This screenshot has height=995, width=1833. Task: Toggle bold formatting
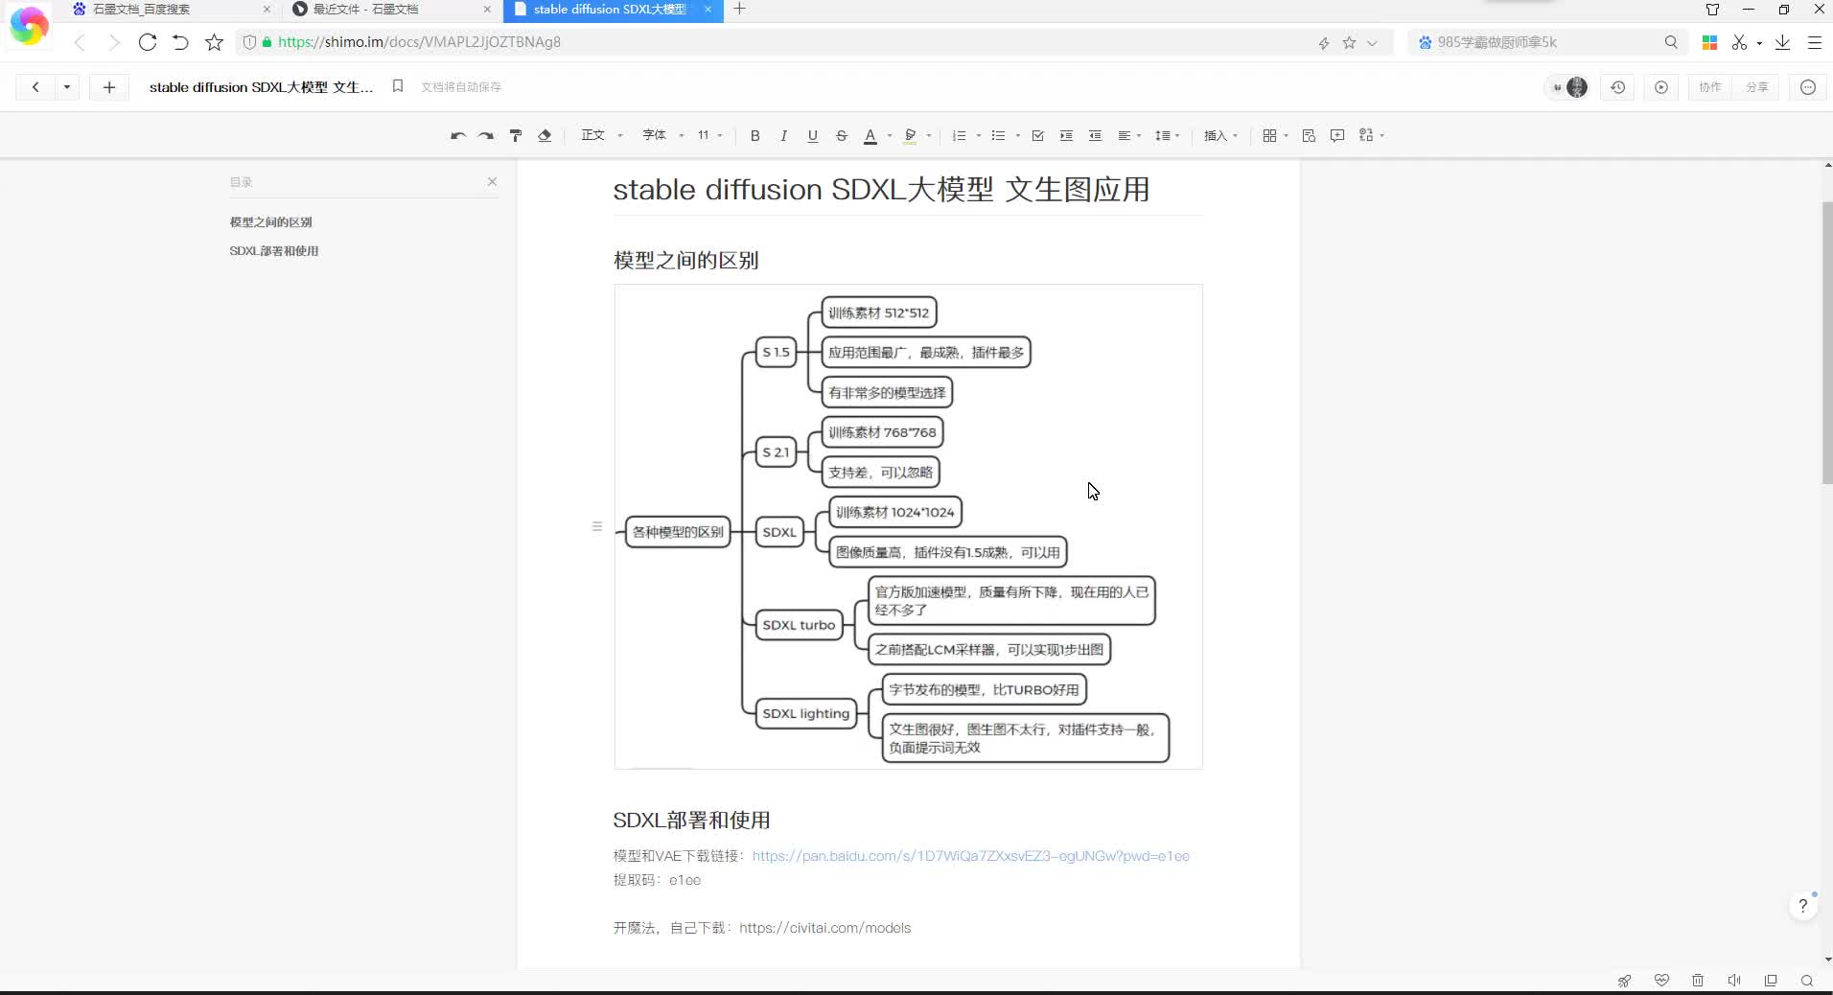pos(754,136)
